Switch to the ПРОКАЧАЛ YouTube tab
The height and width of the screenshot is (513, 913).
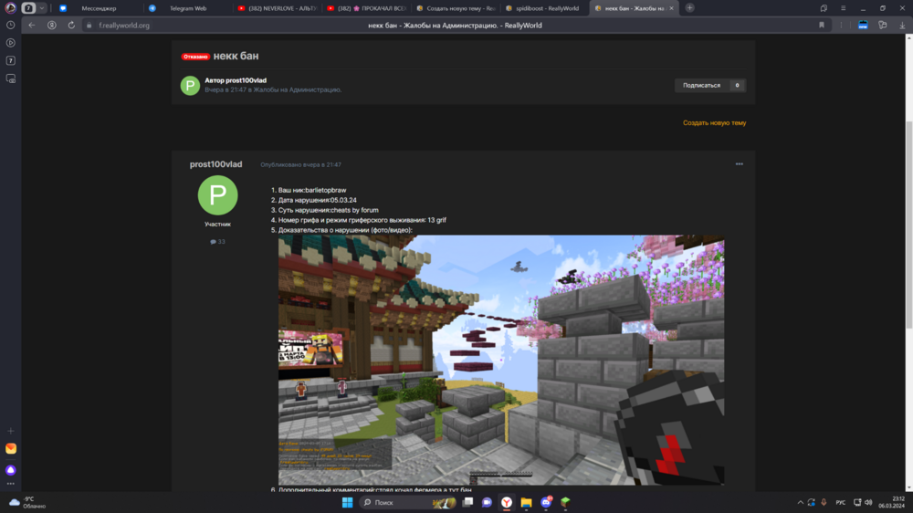click(366, 8)
